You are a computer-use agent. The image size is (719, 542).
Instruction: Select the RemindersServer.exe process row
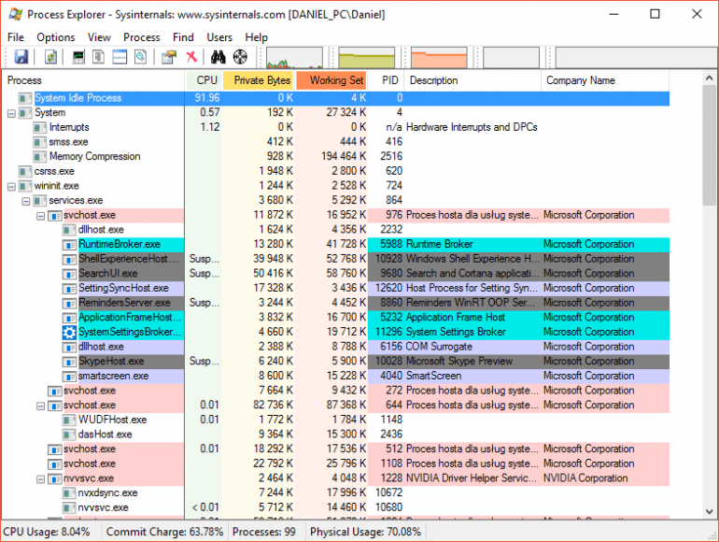335,303
